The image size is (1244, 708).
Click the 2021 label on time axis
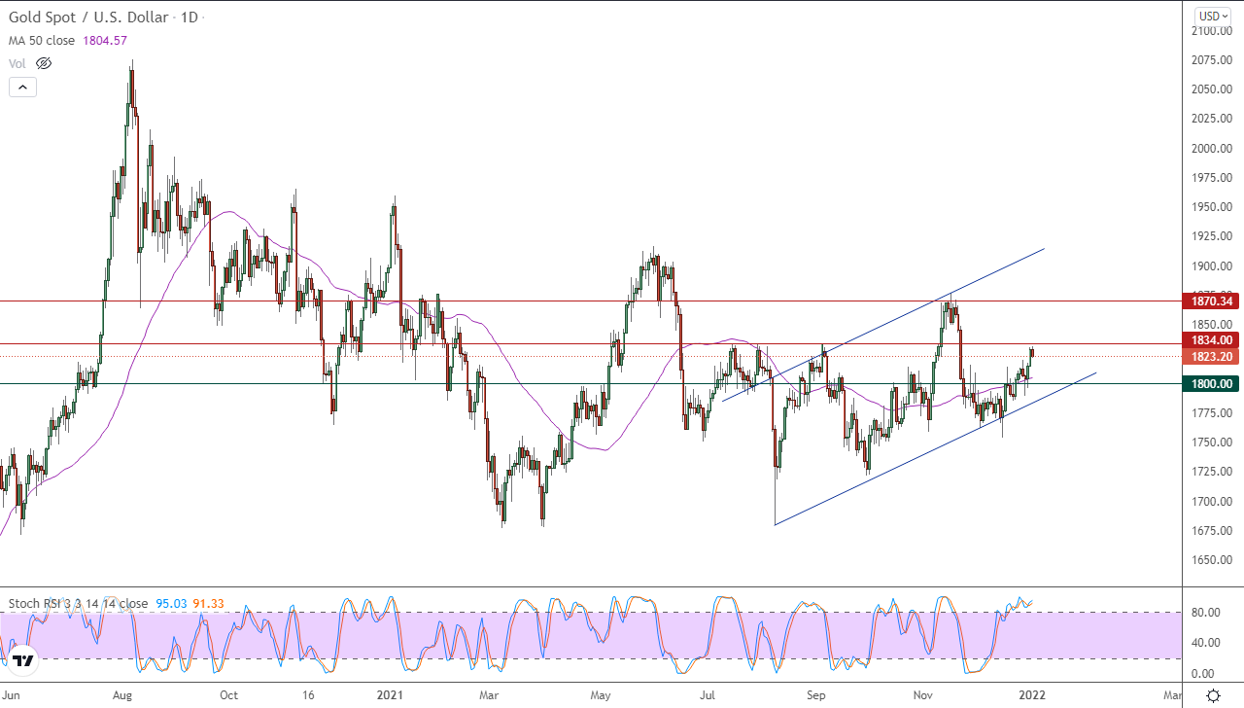[389, 695]
